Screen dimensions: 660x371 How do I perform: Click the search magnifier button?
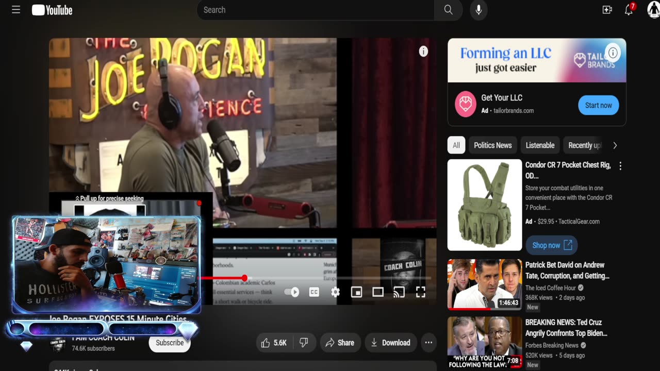[x=449, y=10]
